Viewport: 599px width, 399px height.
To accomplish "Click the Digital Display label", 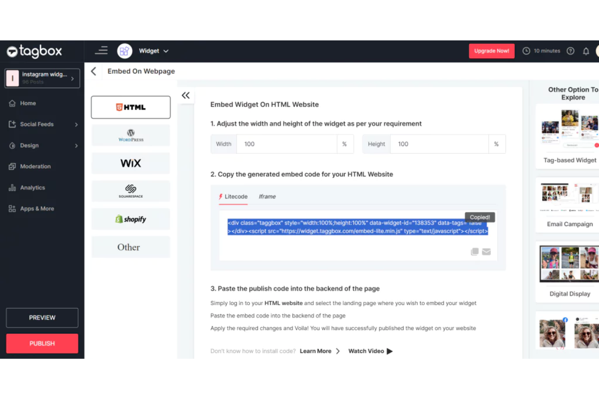I will click(x=570, y=294).
